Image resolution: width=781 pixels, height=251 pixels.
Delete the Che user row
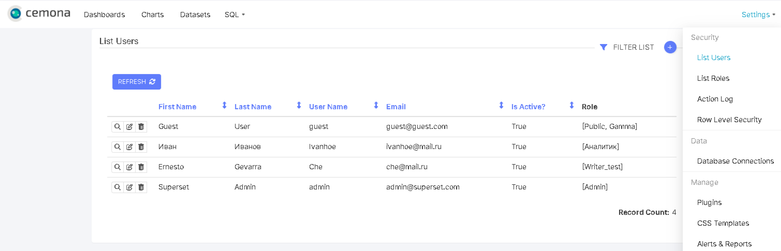tap(141, 167)
